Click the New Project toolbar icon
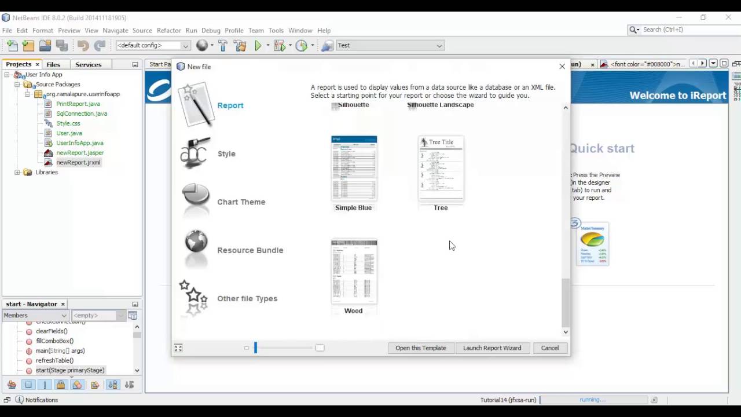741x417 pixels. pos(28,45)
